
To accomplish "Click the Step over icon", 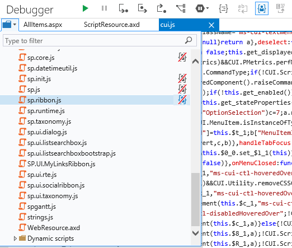I will [142, 8].
